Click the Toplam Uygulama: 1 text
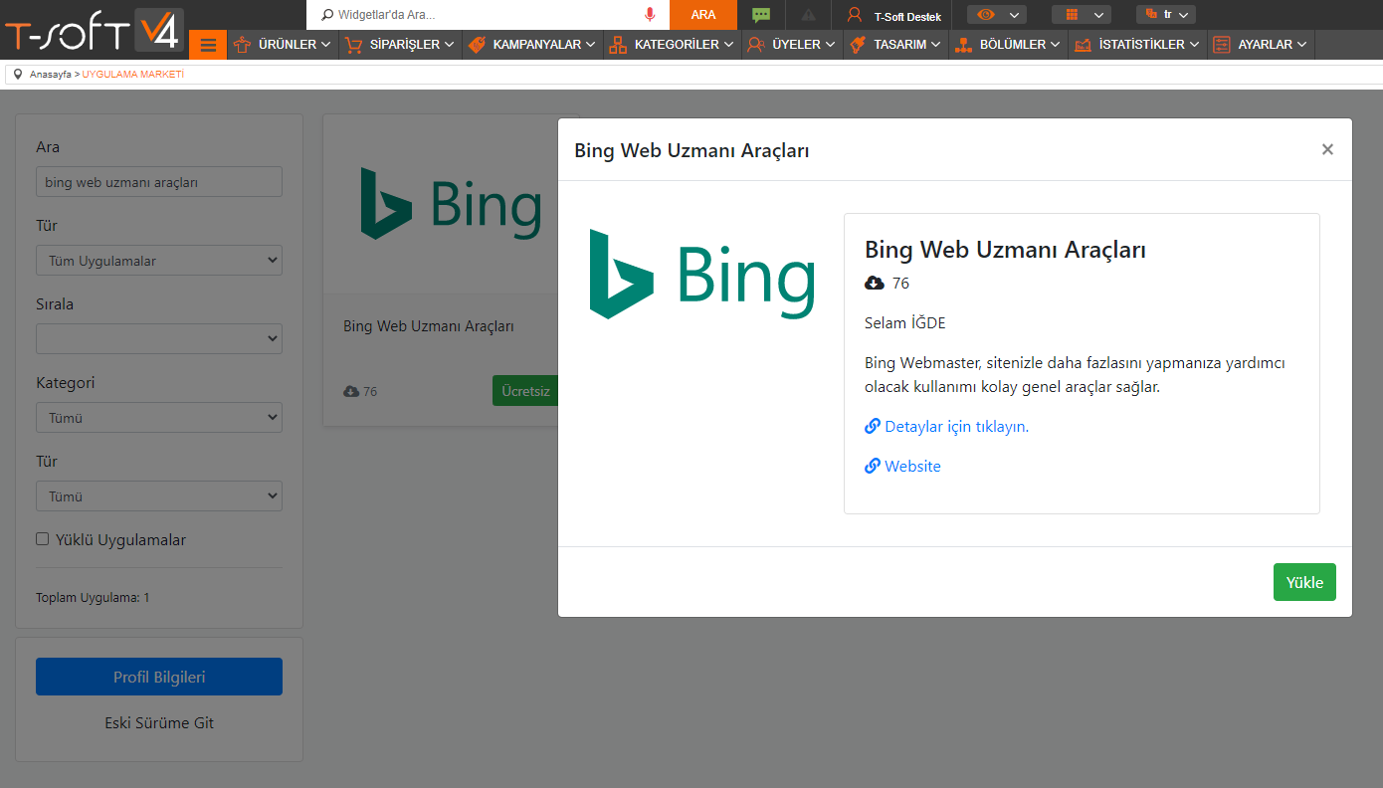 [x=93, y=598]
